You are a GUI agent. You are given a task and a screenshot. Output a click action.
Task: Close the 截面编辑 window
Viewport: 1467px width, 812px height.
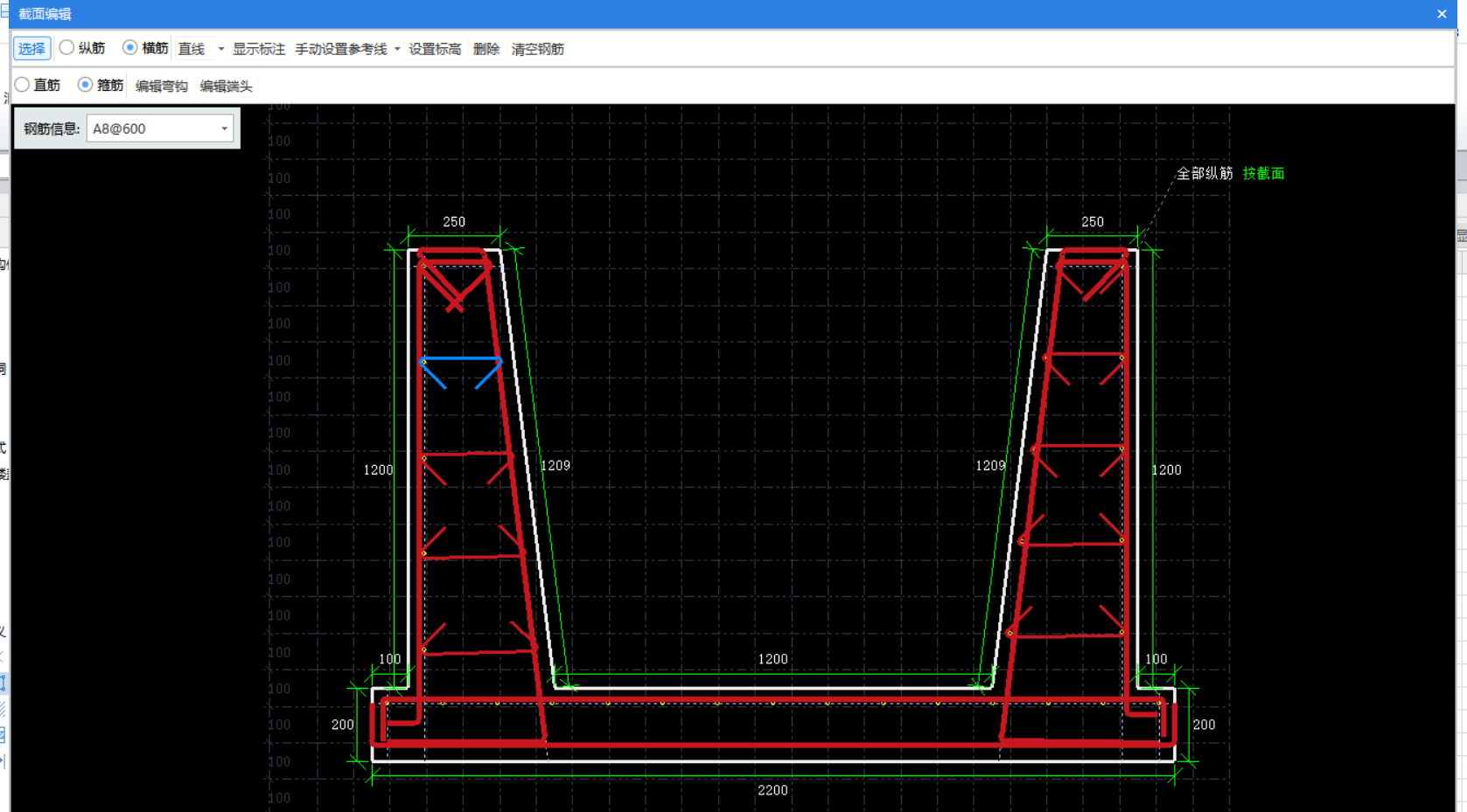click(1442, 14)
